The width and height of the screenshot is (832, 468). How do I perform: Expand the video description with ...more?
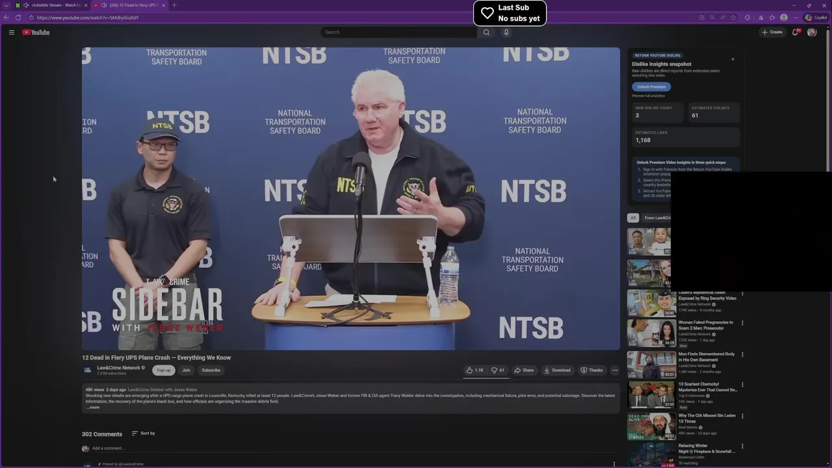coord(93,408)
